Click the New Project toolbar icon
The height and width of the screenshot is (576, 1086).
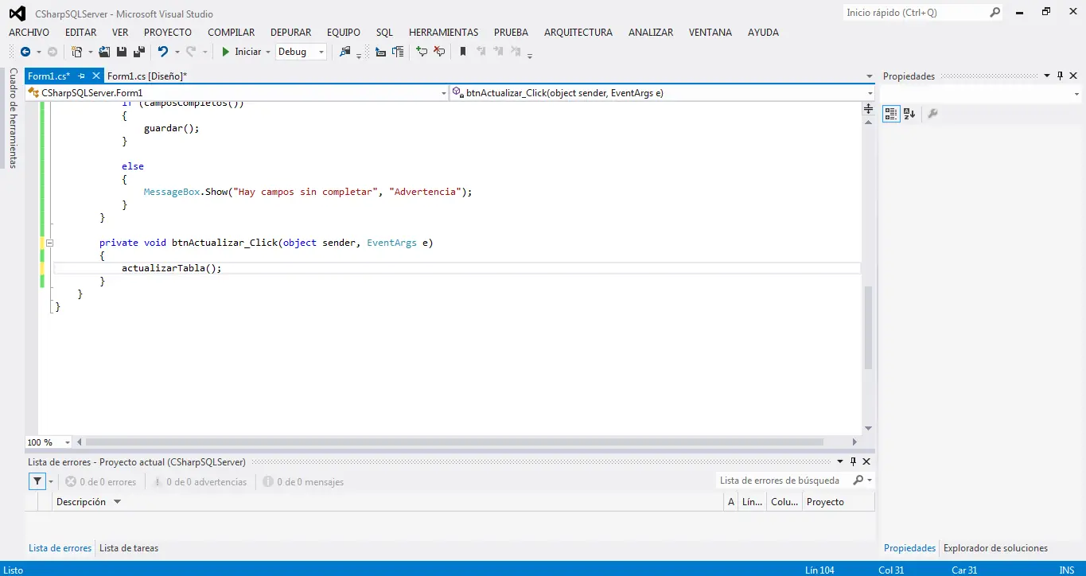[x=77, y=52]
